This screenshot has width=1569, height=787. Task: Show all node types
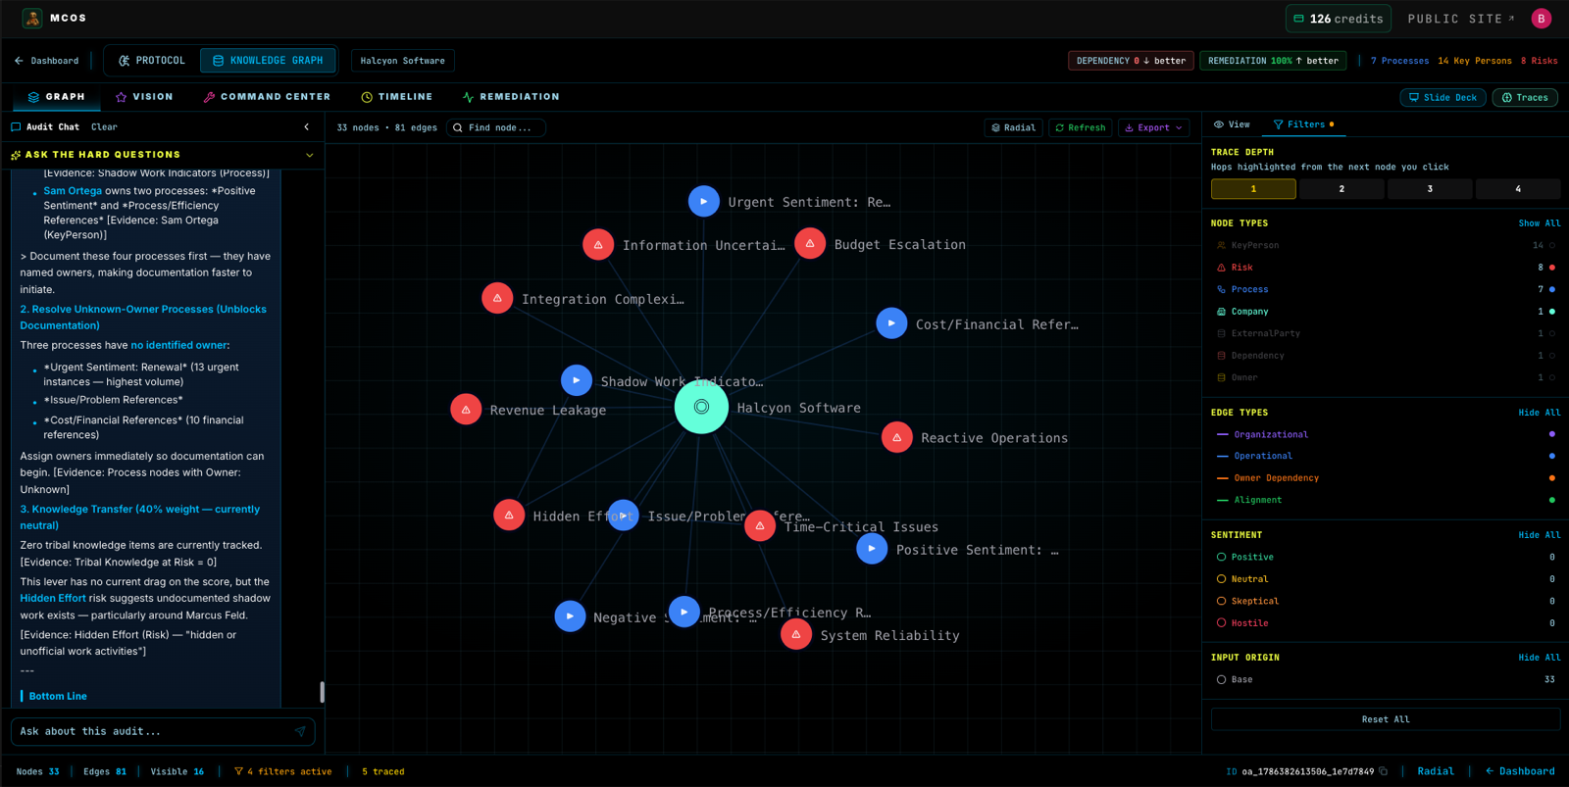point(1540,223)
